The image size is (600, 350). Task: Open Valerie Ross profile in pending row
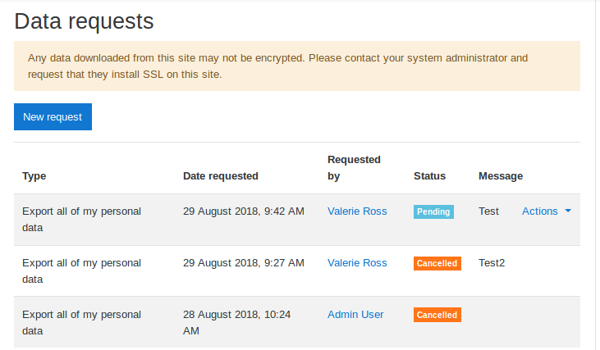point(357,211)
